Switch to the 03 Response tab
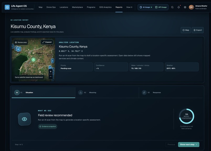The width and height of the screenshot is (211, 151). (x=171, y=92)
